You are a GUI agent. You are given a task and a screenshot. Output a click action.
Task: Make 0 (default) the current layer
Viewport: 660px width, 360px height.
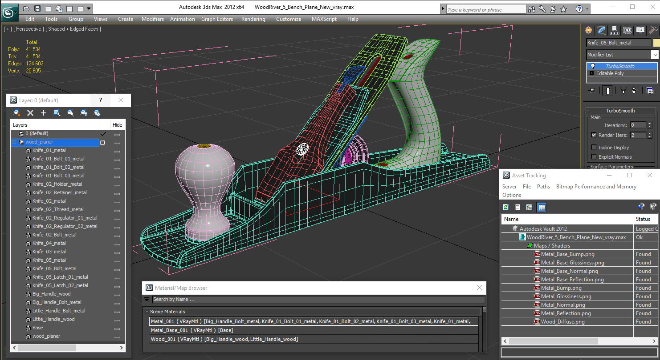[103, 133]
